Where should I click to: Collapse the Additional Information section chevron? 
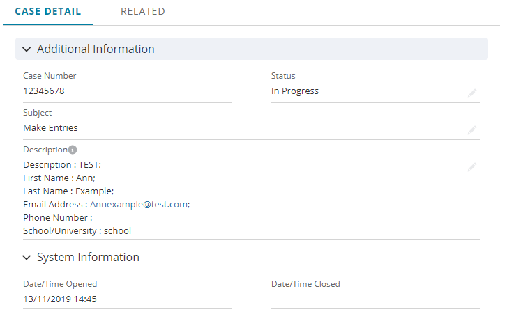point(27,49)
